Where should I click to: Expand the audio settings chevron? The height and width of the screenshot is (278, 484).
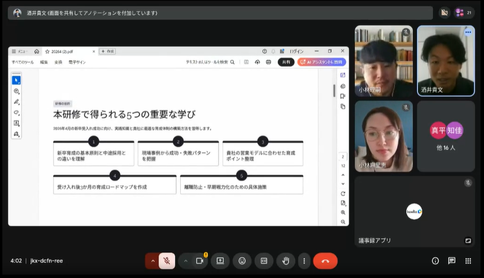(152, 261)
